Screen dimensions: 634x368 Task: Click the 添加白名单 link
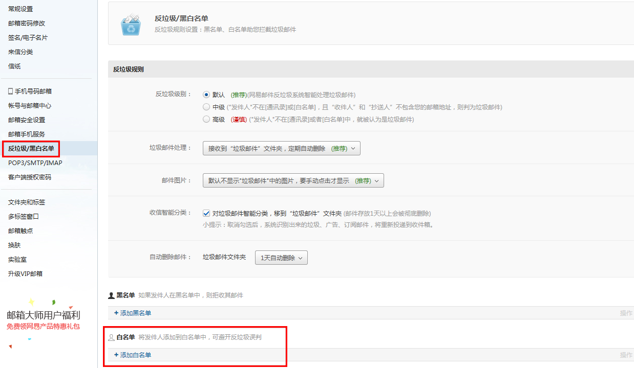135,355
